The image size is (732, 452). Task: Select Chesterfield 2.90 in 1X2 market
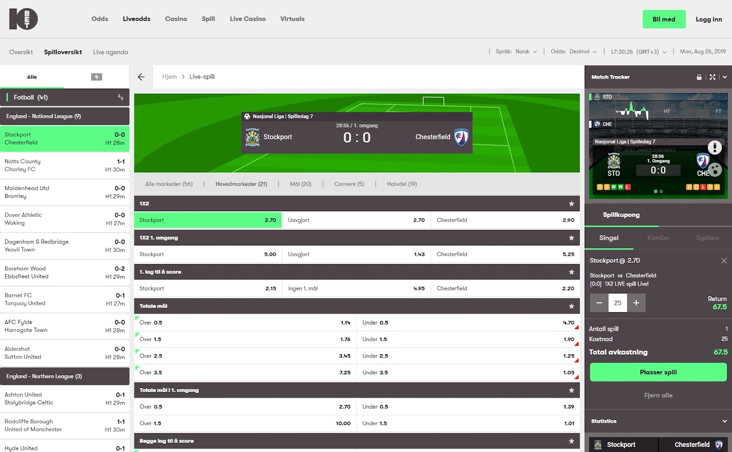505,220
